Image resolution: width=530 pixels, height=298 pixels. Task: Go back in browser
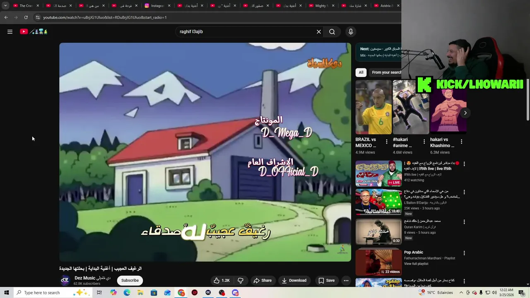click(6, 17)
